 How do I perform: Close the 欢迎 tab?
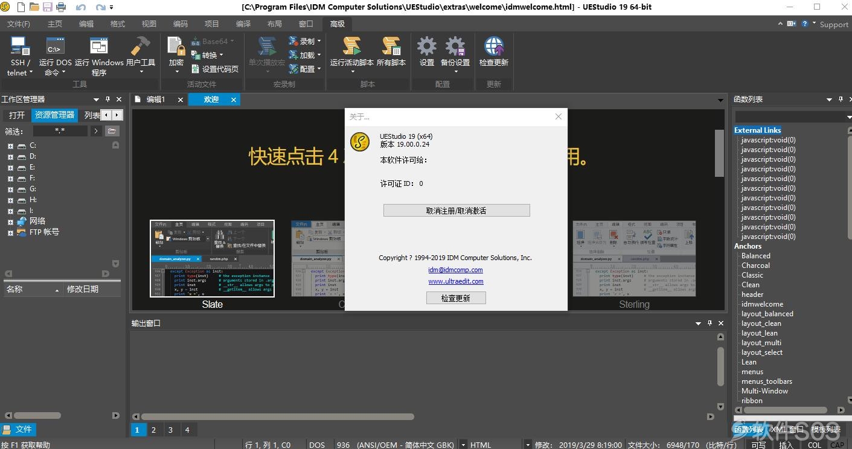pos(234,100)
